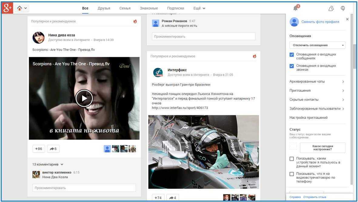This screenshot has height=202, width=358.
Task: Click the add people icon in header
Action: point(331,8)
